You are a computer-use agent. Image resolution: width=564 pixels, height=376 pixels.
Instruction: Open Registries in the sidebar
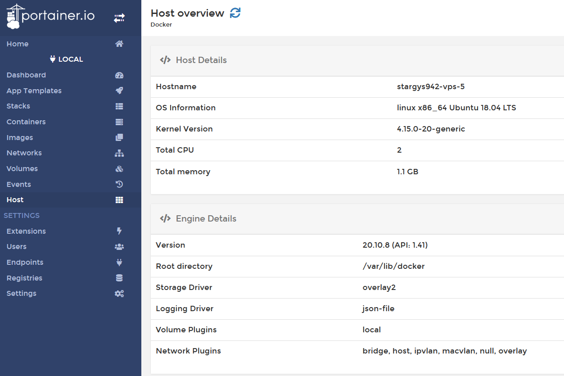coord(24,278)
